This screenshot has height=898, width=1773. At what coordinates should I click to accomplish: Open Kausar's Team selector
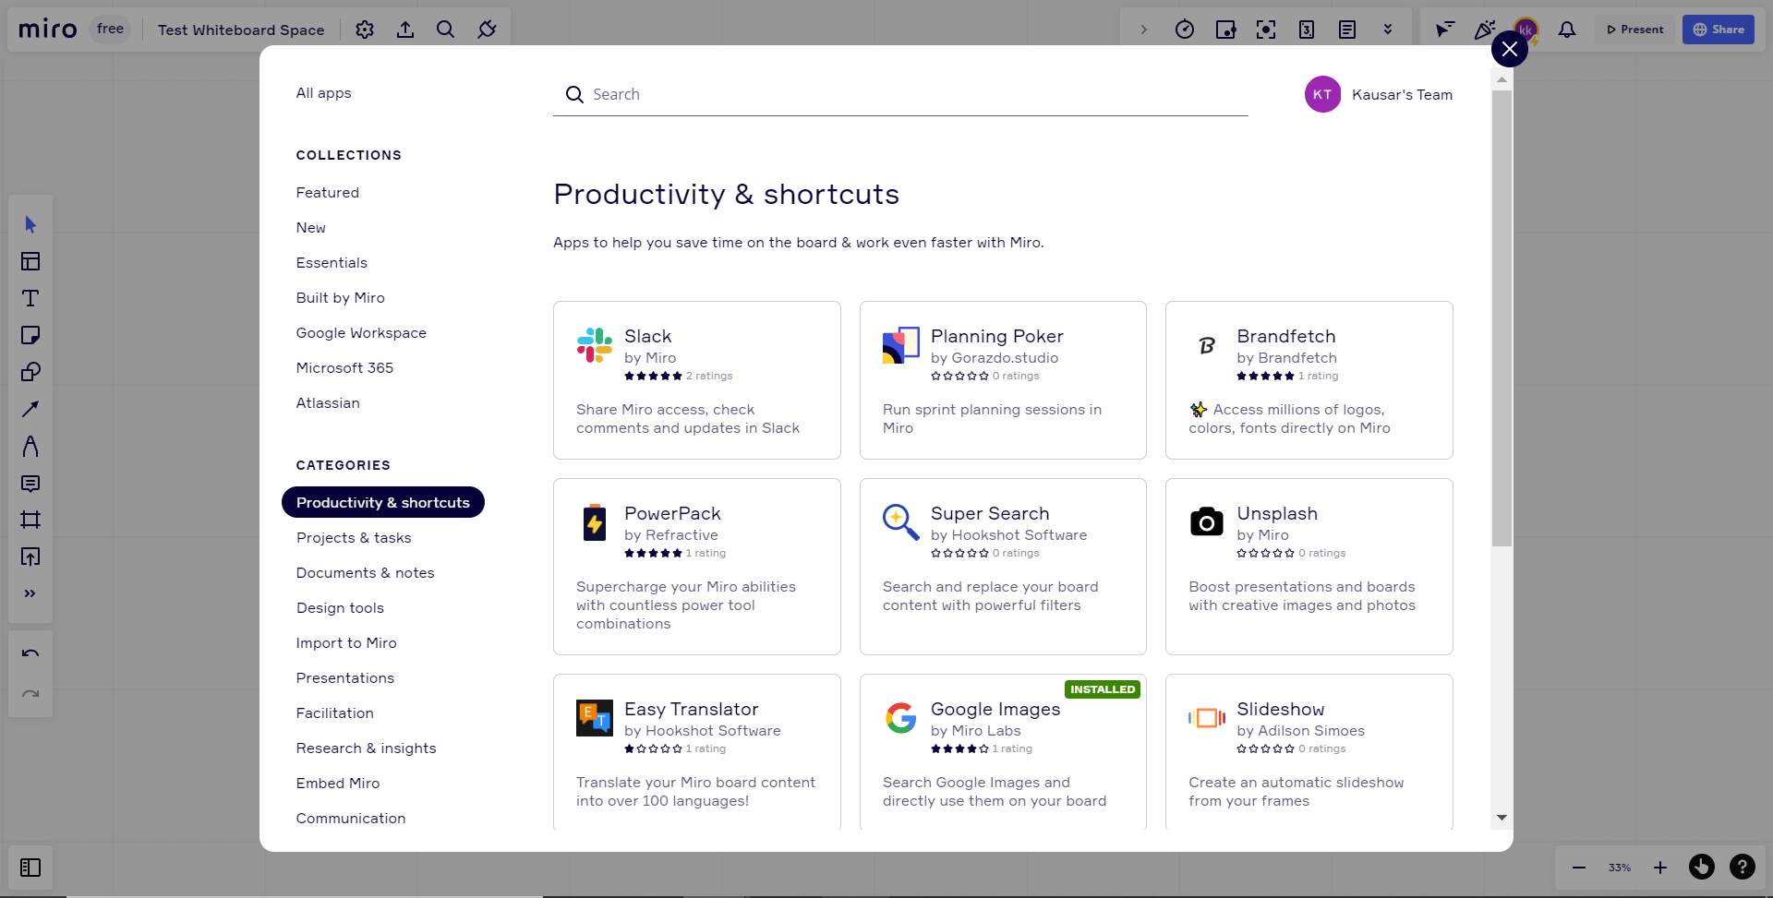pos(1379,94)
